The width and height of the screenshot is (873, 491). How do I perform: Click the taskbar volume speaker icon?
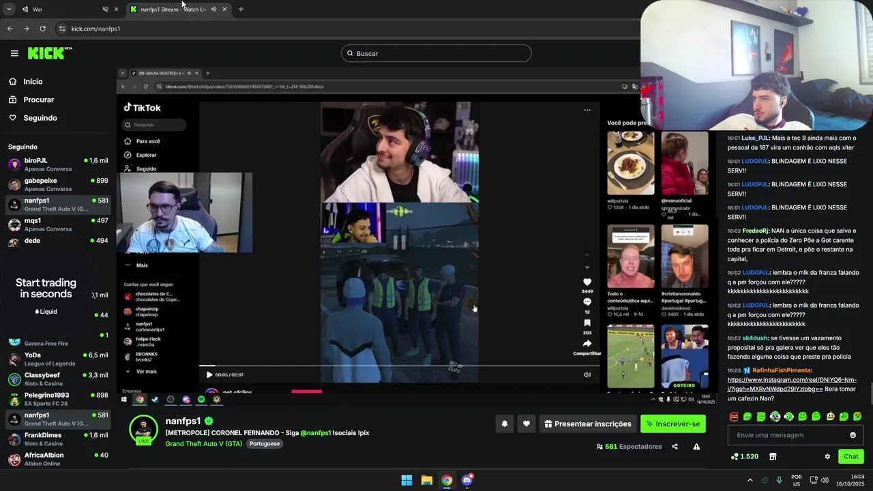click(x=825, y=480)
